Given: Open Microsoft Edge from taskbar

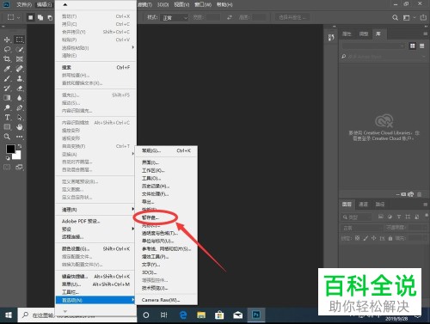Looking at the screenshot, I should click(183, 315).
